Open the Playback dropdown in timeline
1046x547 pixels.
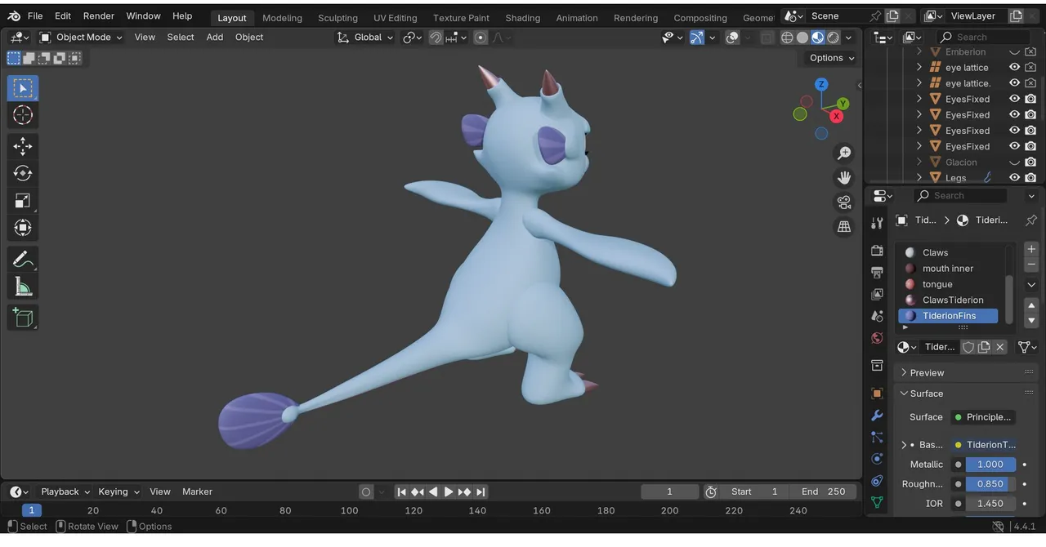click(65, 491)
